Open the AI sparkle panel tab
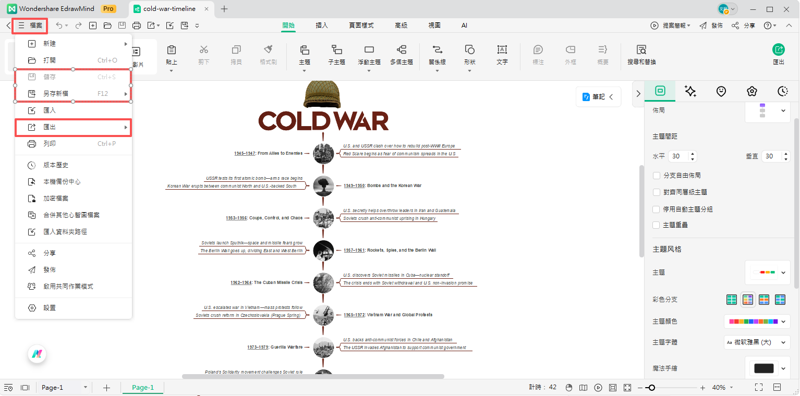Image resolution: width=800 pixels, height=396 pixels. pos(690,91)
